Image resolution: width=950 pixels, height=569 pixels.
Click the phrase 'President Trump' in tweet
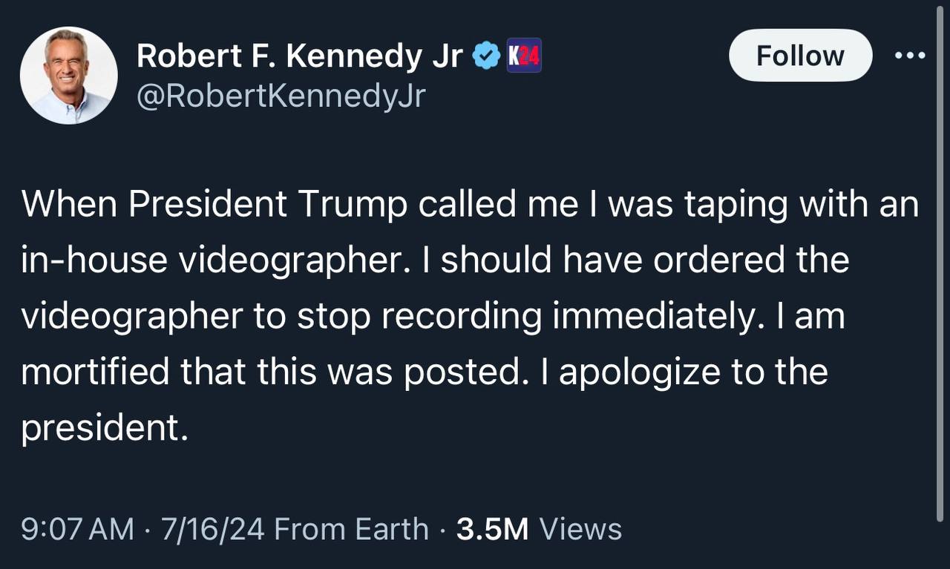click(x=268, y=205)
